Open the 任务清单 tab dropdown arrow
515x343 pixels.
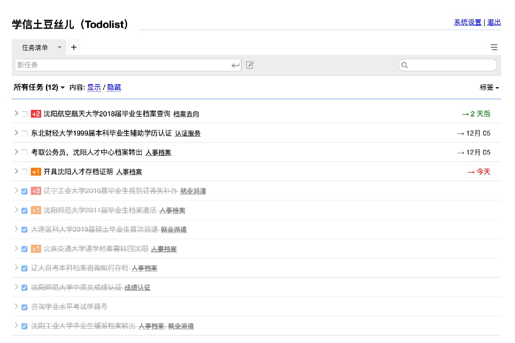pos(60,48)
